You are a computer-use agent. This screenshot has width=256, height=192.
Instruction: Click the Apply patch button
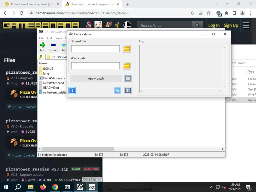tap(96, 78)
